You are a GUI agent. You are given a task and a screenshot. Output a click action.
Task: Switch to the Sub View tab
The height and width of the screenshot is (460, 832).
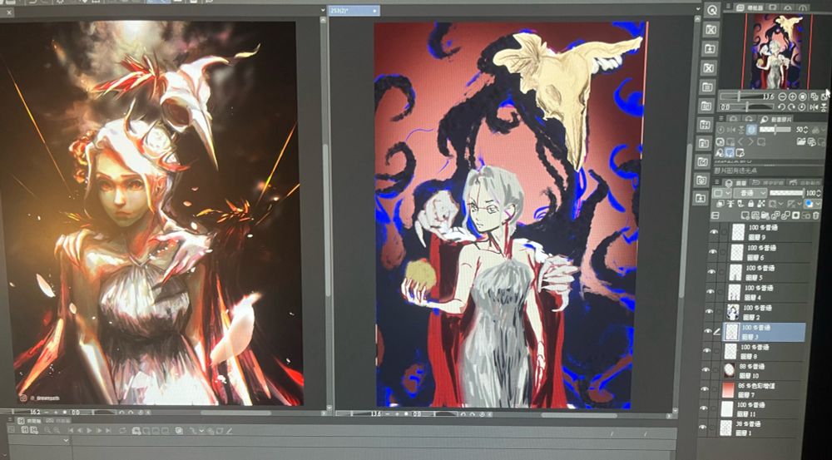(x=775, y=119)
